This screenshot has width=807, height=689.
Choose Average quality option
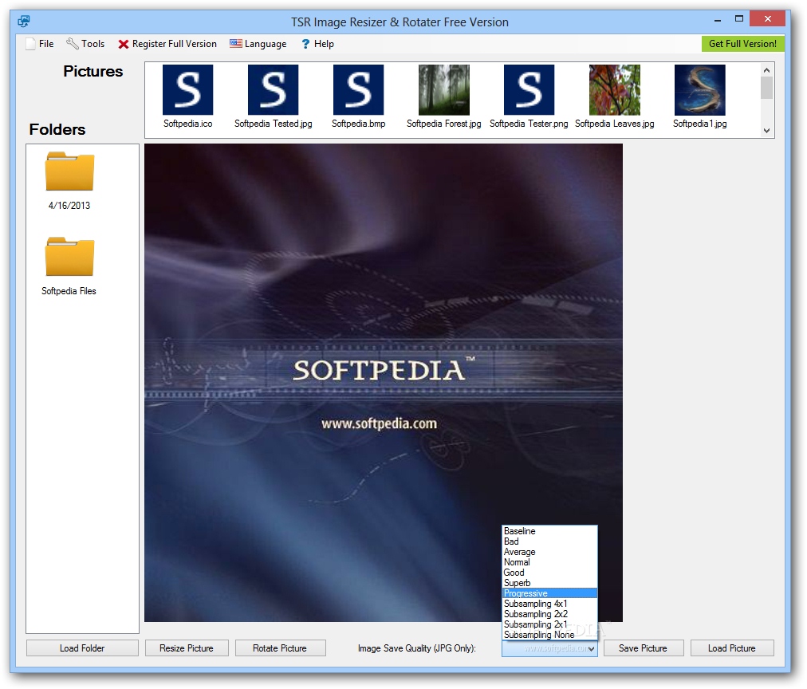pyautogui.click(x=549, y=552)
